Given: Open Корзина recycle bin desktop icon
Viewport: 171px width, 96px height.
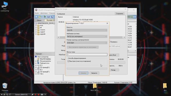Looking at the screenshot, I should [x=5, y=87].
